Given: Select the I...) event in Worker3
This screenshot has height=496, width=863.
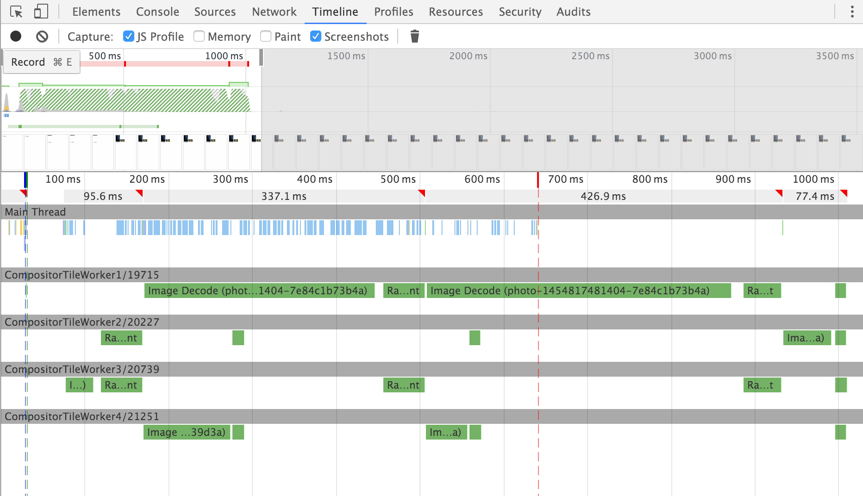Looking at the screenshot, I should 79,385.
